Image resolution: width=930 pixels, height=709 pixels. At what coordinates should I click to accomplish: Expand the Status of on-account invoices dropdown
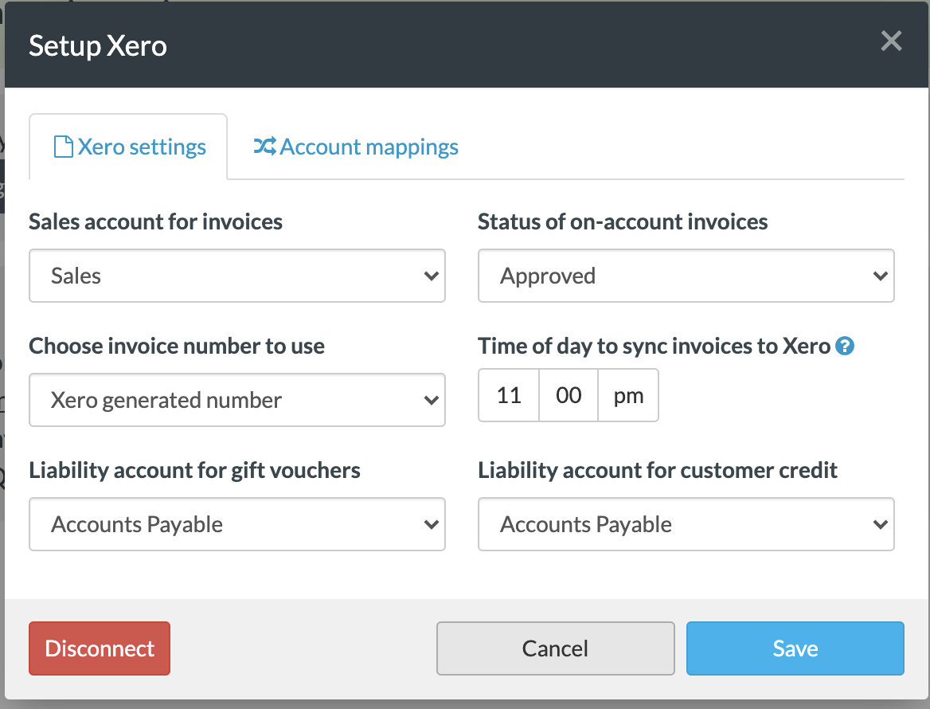686,276
